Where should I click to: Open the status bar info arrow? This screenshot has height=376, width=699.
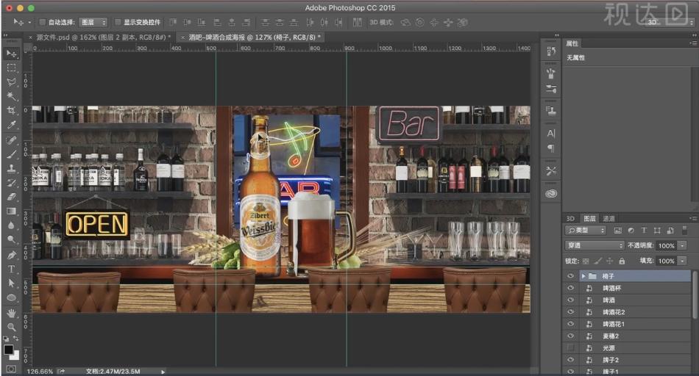[x=163, y=372]
